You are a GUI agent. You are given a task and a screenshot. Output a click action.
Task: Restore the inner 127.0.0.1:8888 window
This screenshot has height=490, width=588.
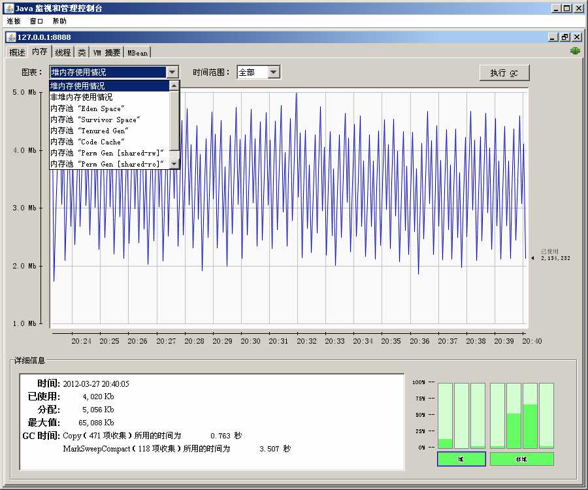point(565,37)
